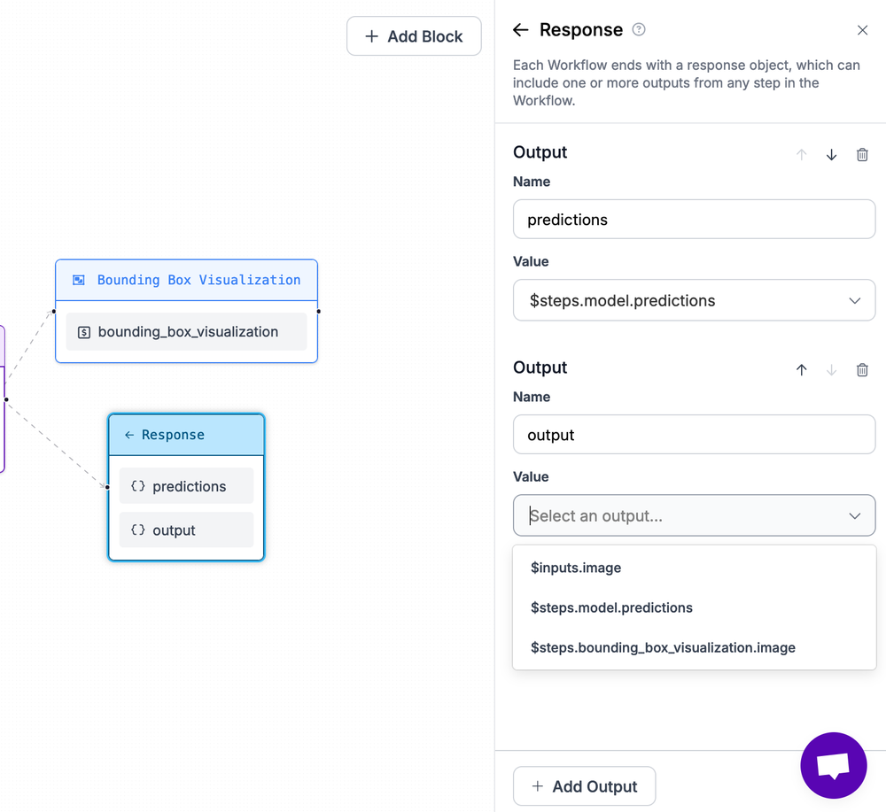This screenshot has width=886, height=812.
Task: Click the Name field containing predictions
Action: click(694, 219)
